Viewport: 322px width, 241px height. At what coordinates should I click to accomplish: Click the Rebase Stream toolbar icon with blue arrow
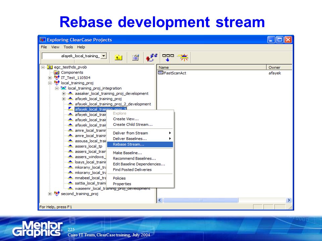pyautogui.click(x=168, y=57)
